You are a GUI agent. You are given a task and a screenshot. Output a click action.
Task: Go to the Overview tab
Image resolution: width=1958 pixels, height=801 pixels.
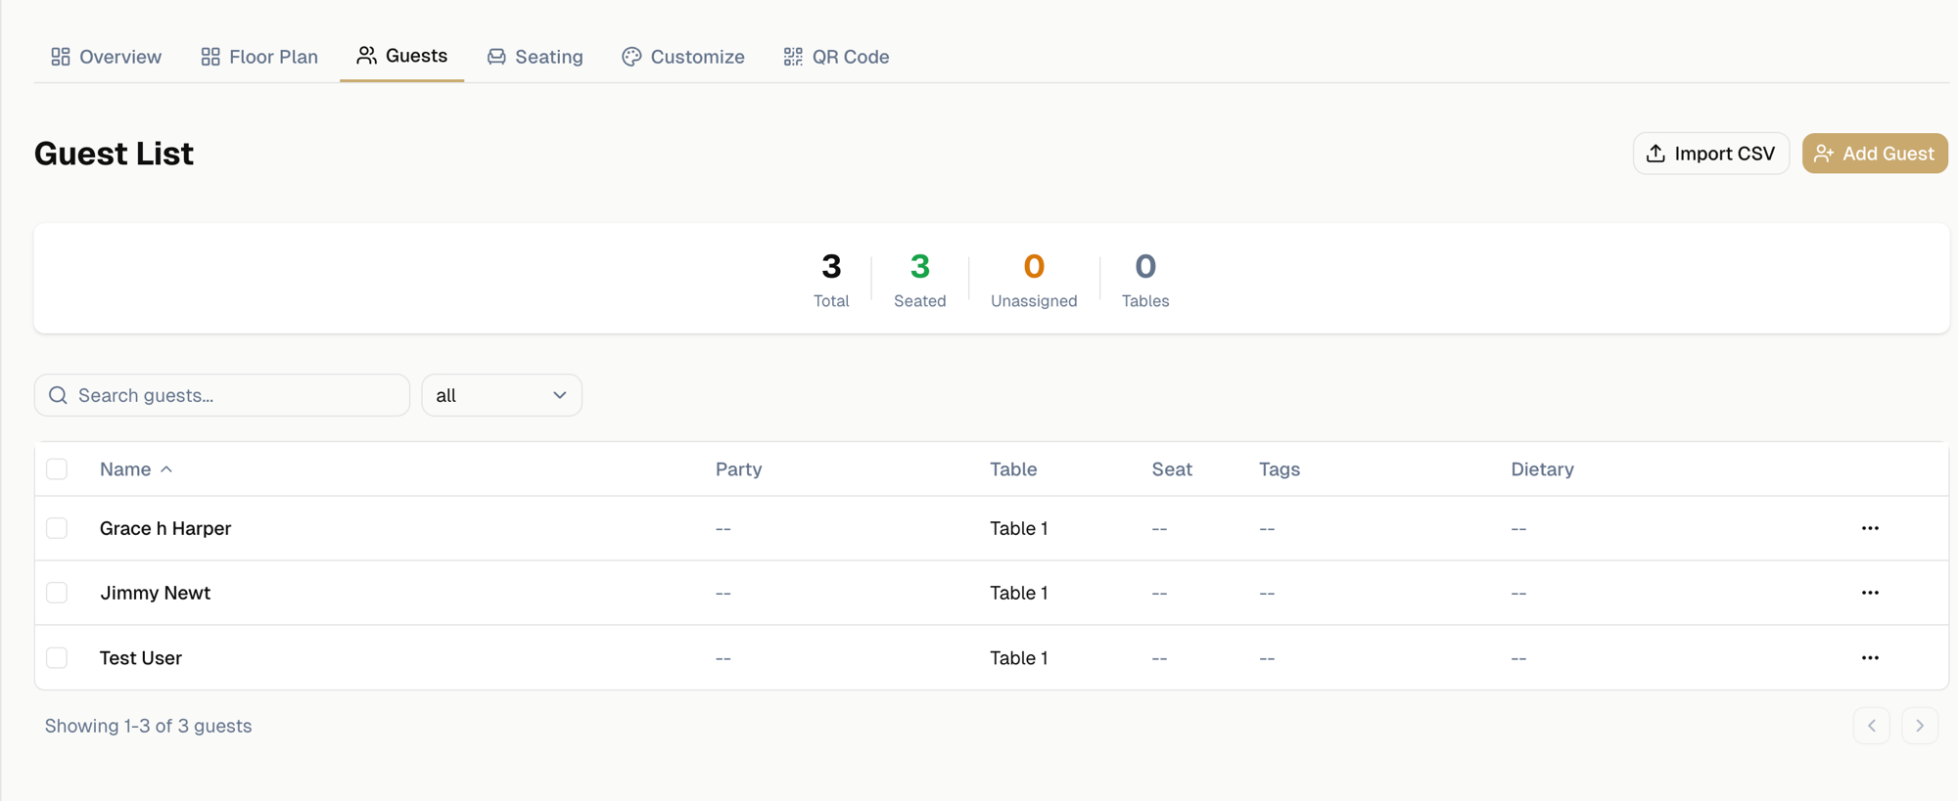(x=107, y=57)
